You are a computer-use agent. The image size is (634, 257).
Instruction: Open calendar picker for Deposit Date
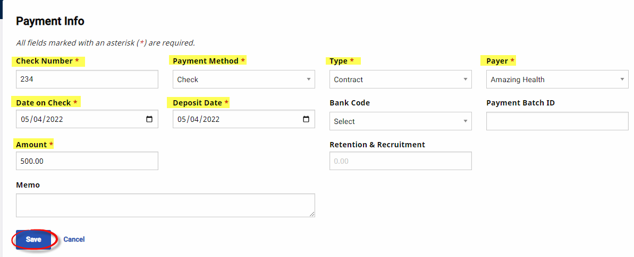coord(306,119)
